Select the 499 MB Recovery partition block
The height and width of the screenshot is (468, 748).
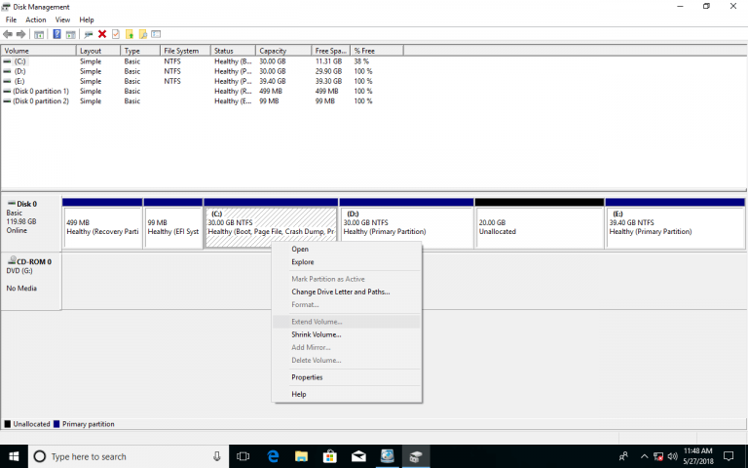[102, 223]
